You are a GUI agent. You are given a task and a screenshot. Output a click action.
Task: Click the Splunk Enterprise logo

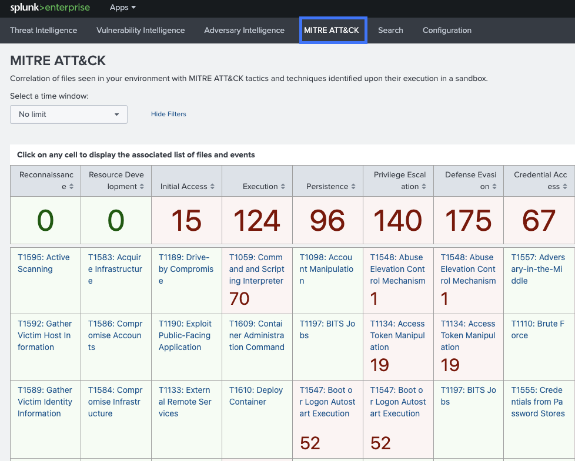coord(50,8)
